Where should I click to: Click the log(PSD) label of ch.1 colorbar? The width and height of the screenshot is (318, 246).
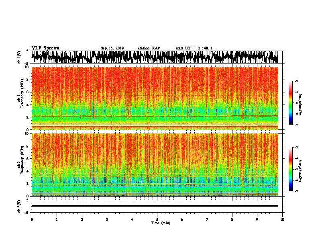[x=301, y=105]
